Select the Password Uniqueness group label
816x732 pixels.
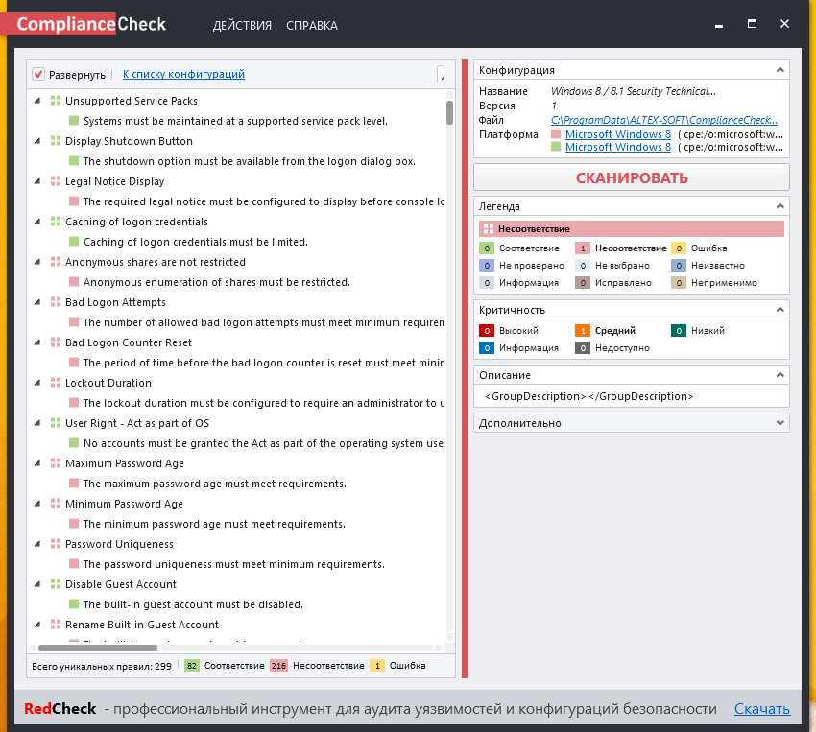(119, 544)
